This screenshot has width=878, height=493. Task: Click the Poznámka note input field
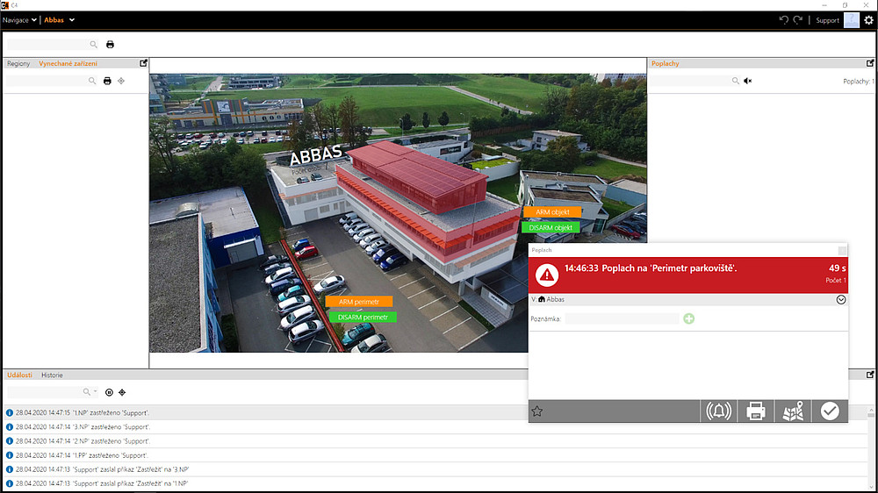[x=622, y=318]
